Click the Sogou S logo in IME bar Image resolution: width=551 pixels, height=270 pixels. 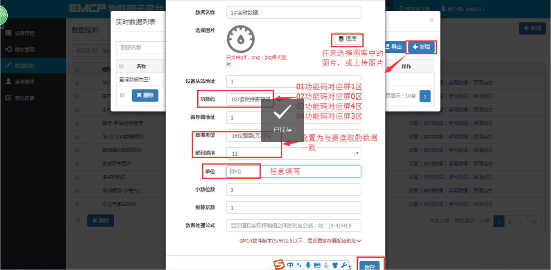tap(279, 265)
